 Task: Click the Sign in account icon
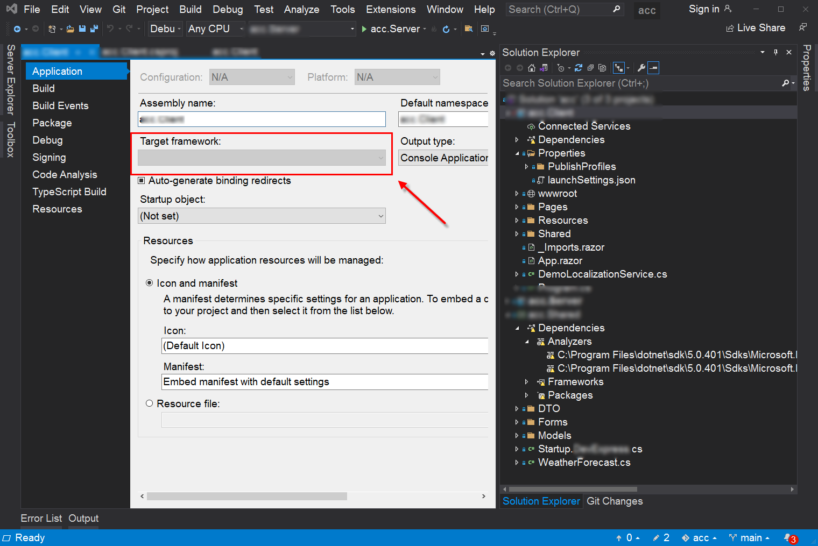(728, 9)
